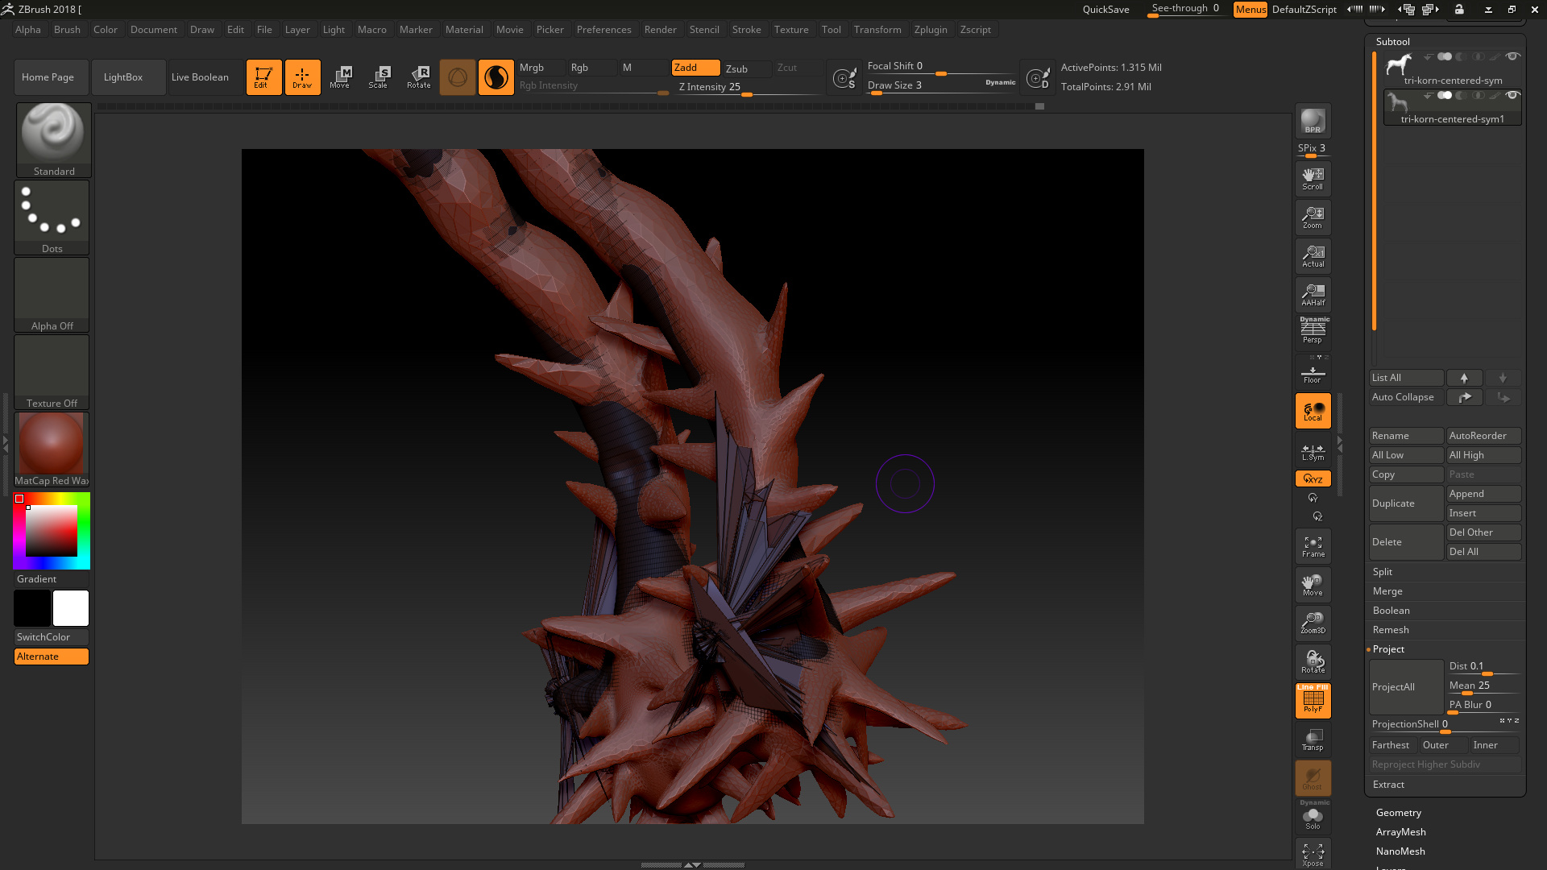Expand the ArrayMesh palette
Viewport: 1547px width, 870px height.
pyautogui.click(x=1400, y=832)
